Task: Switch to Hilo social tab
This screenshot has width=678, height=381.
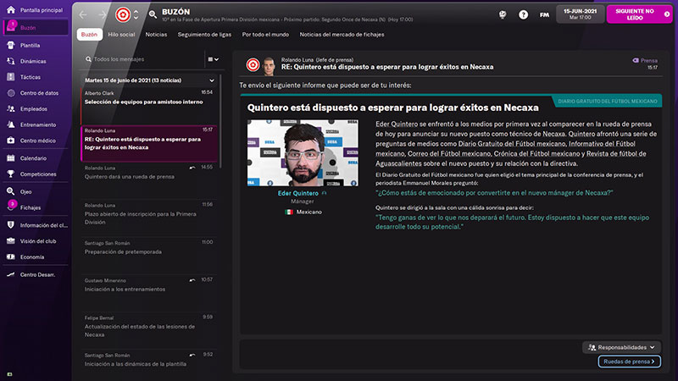Action: click(121, 35)
